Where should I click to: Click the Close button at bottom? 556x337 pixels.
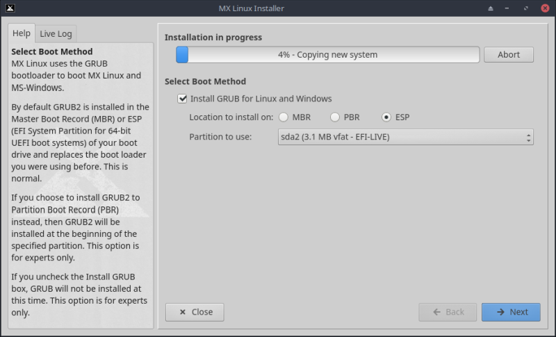[x=195, y=312]
